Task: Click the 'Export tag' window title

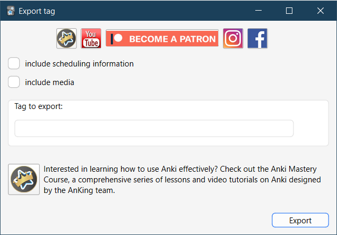Action: pos(37,11)
